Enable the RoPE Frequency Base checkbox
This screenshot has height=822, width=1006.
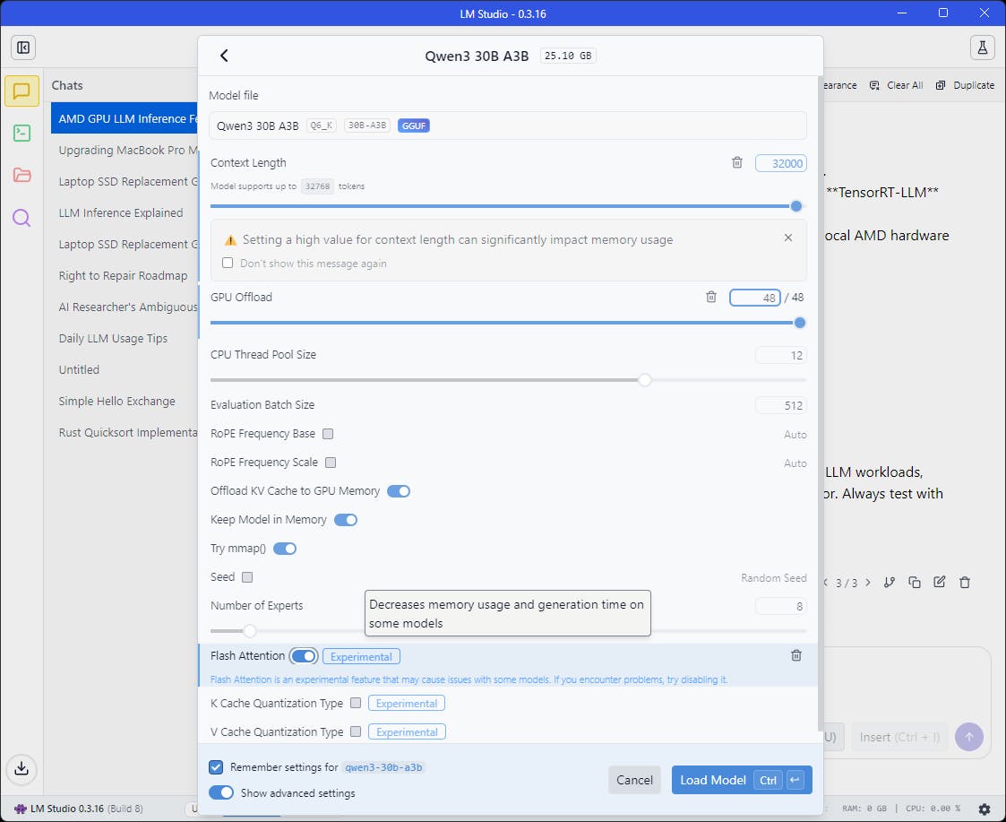328,434
